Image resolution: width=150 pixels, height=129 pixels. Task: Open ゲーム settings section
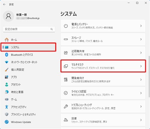[29, 99]
